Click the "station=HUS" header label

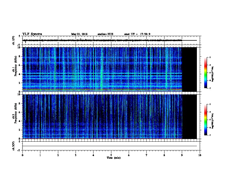tap(105, 34)
